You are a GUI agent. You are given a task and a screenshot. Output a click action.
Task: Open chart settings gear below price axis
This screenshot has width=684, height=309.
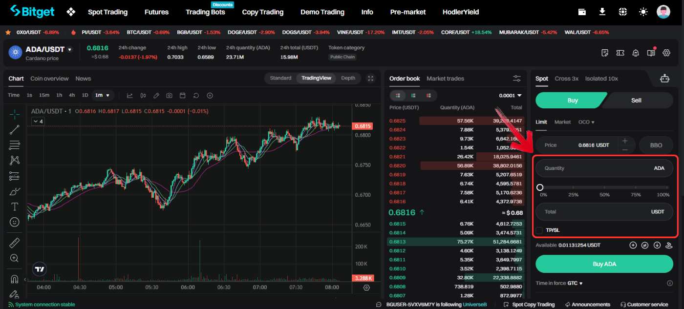coord(367,288)
